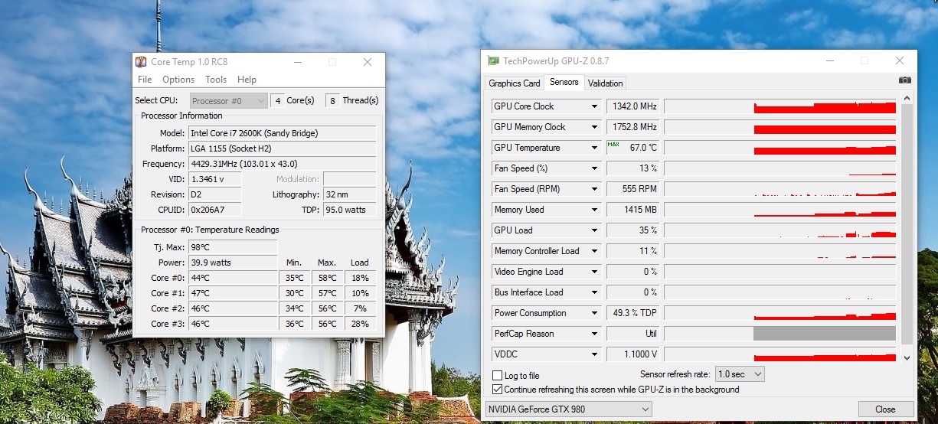Expand the Bus Interface Load dropdown
This screenshot has width=938, height=424.
pyautogui.click(x=594, y=292)
